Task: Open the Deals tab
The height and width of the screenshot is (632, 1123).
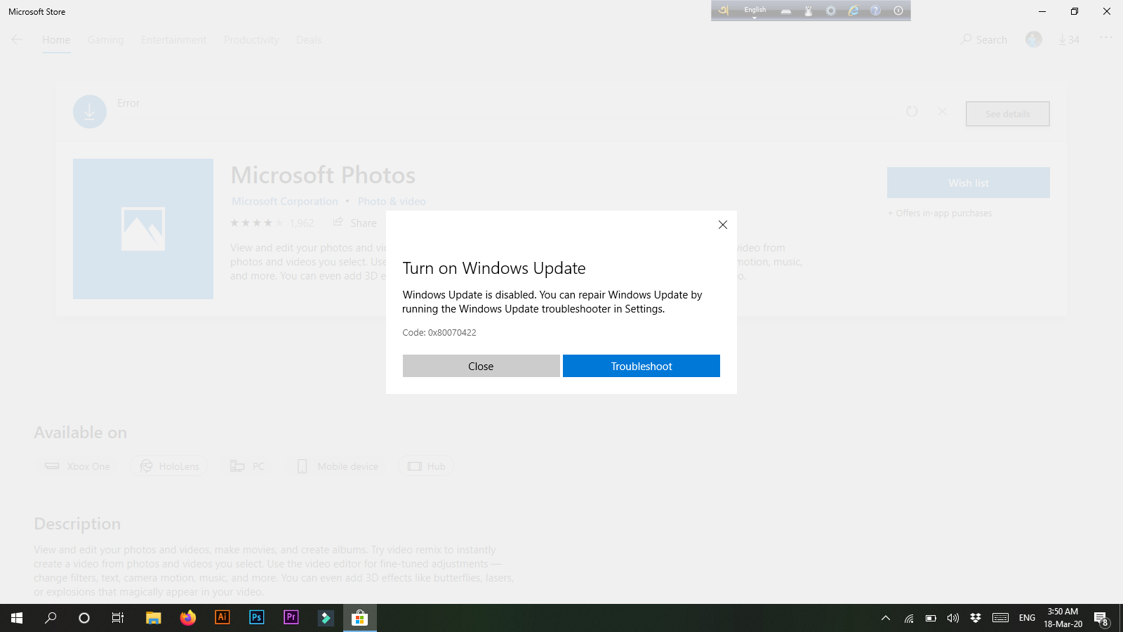Action: [309, 40]
